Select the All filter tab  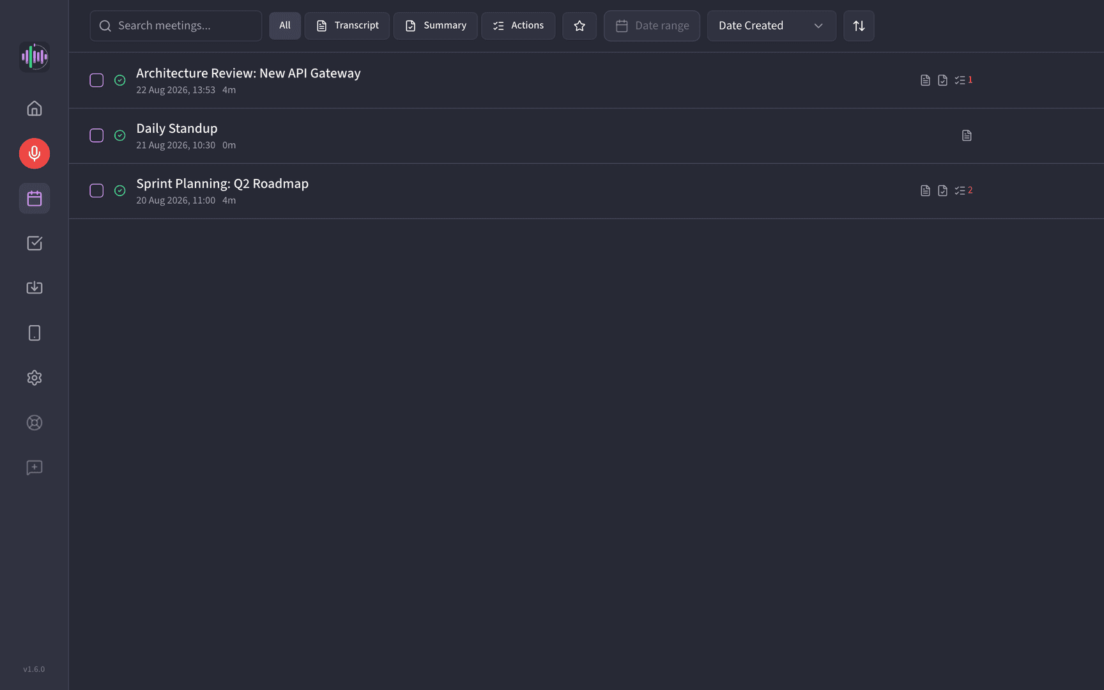point(284,26)
